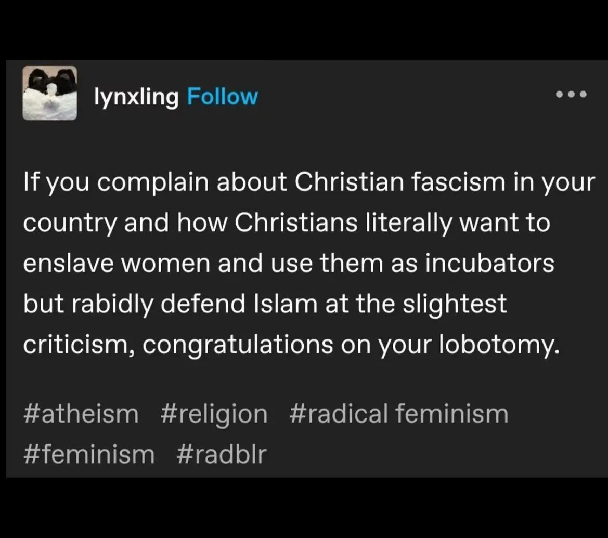Open lynxling's blog via username
The image size is (608, 538).
(x=136, y=96)
